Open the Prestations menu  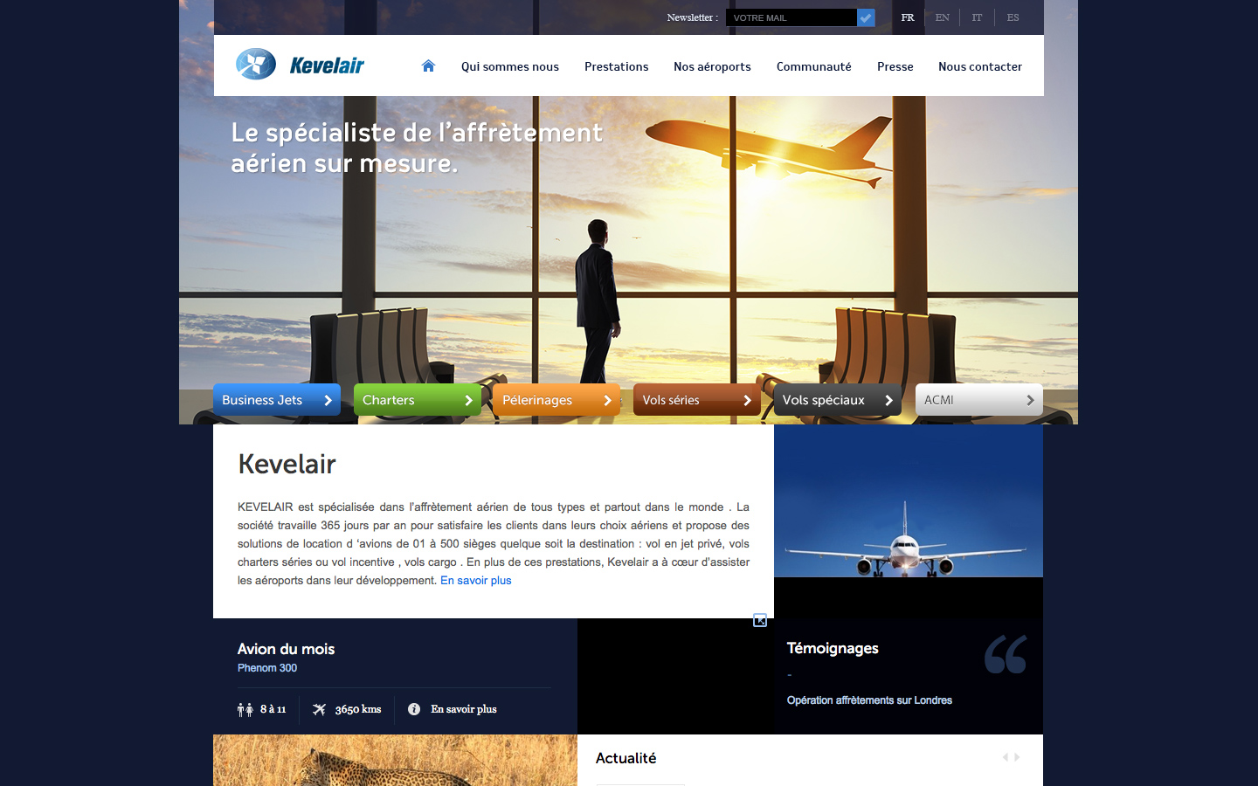point(617,66)
